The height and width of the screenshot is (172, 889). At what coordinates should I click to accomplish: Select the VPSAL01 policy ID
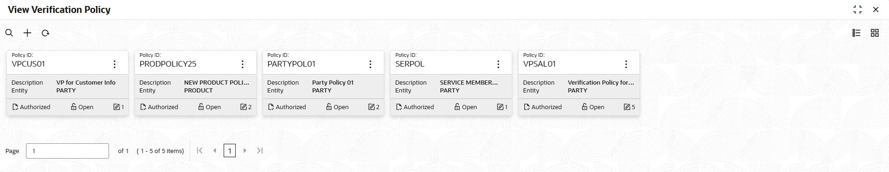pyautogui.click(x=539, y=64)
